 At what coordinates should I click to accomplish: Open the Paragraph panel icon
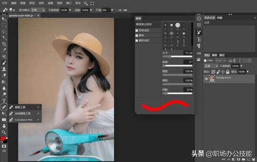(x=199, y=46)
